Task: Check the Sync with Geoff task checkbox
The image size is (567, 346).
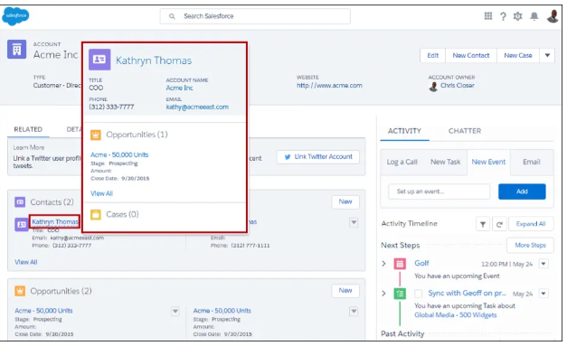Action: 419,294
